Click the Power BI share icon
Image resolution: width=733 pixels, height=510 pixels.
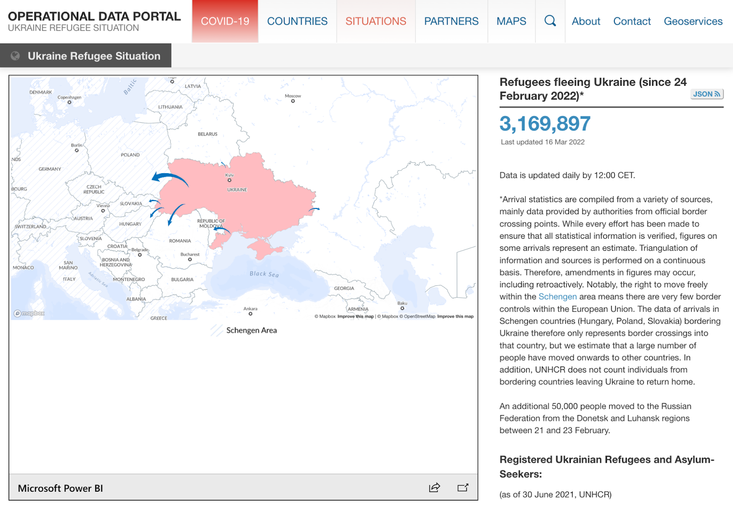pos(434,488)
